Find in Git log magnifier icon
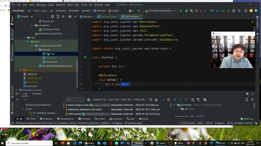The image size is (261, 146). (x=168, y=100)
